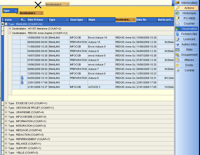Image resolution: width=200 pixels, height=155 pixels.
Task: Switch to the Fichiers liés tab
Action: pos(189,34)
